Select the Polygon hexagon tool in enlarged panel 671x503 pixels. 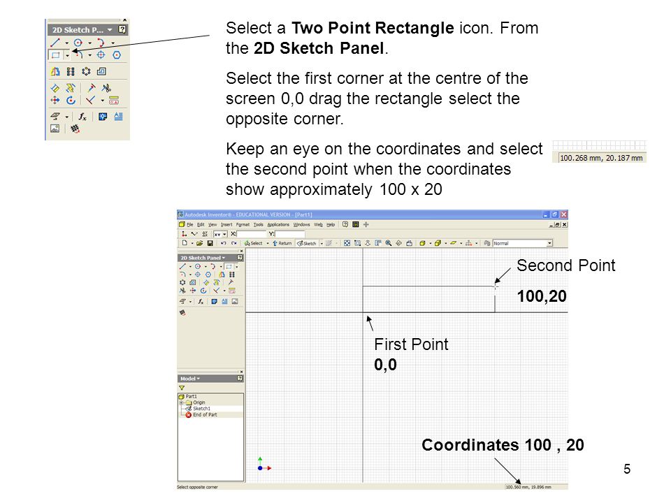[117, 54]
